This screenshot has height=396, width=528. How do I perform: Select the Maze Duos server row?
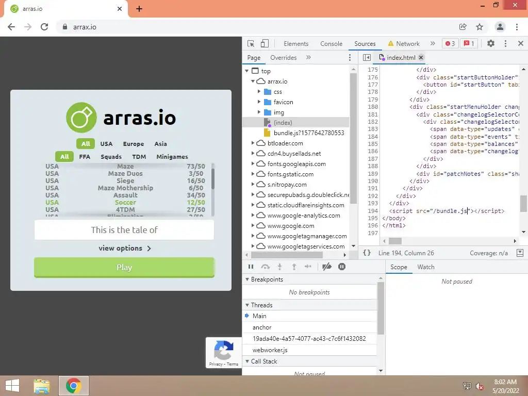125,173
